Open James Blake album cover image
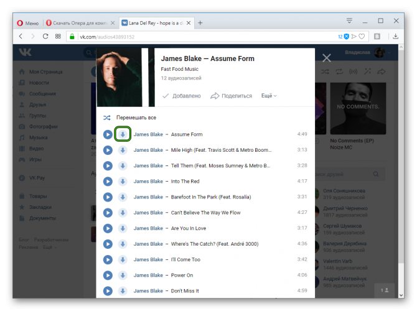This screenshot has width=417, height=311. (126, 77)
